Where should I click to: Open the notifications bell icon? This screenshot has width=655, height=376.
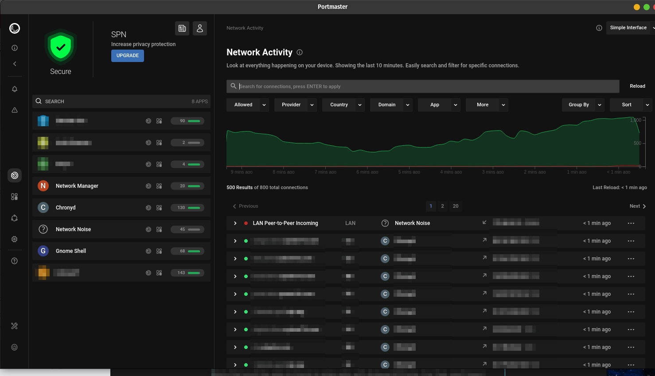tap(15, 89)
